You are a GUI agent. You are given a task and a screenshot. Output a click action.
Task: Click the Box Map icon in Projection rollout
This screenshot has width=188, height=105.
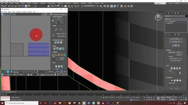click(x=180, y=80)
